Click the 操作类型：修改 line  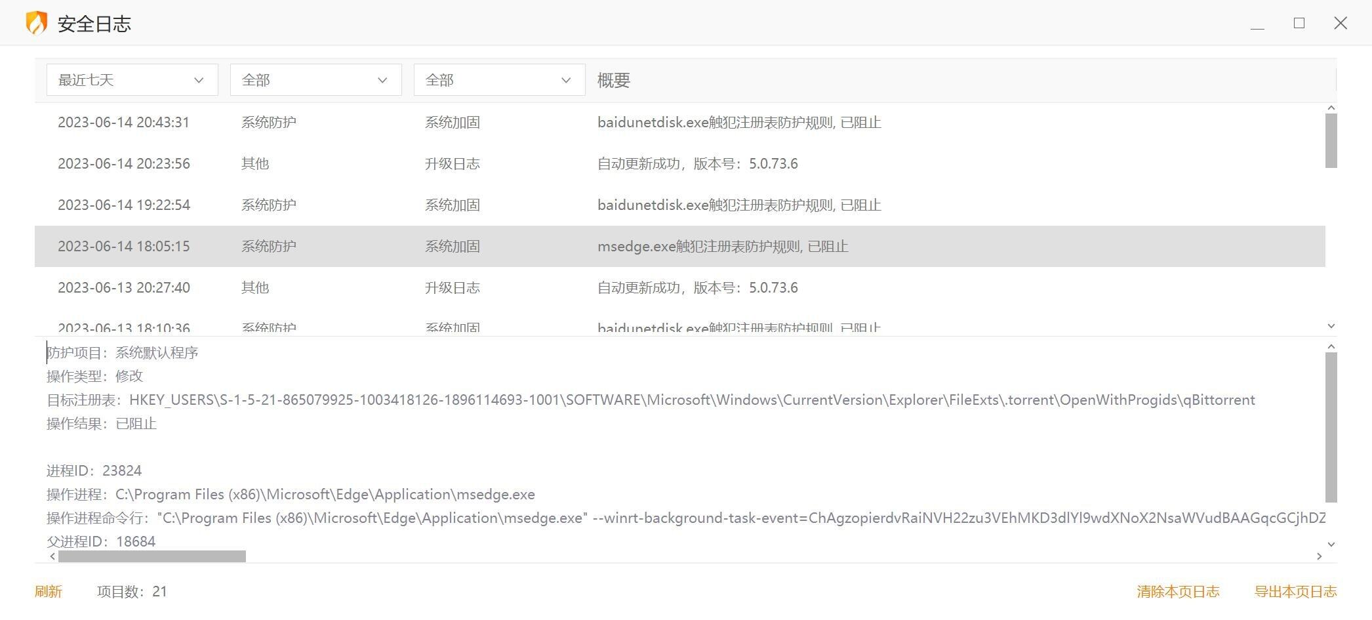click(x=94, y=377)
